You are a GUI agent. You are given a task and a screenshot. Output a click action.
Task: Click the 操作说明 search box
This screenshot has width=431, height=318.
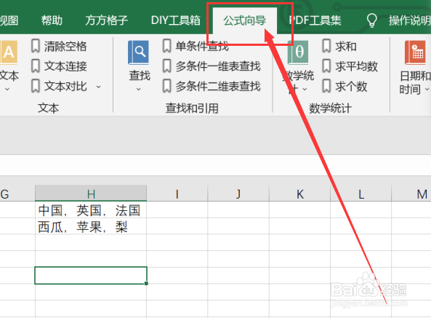[410, 20]
